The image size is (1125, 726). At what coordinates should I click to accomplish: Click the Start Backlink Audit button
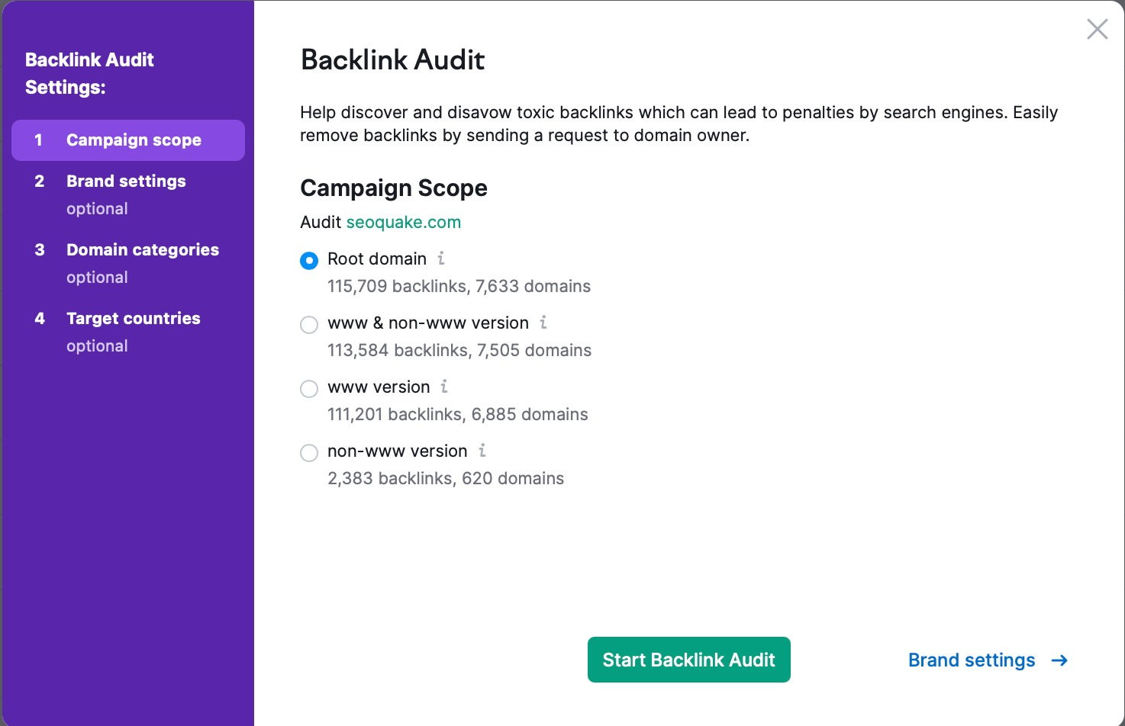point(688,660)
